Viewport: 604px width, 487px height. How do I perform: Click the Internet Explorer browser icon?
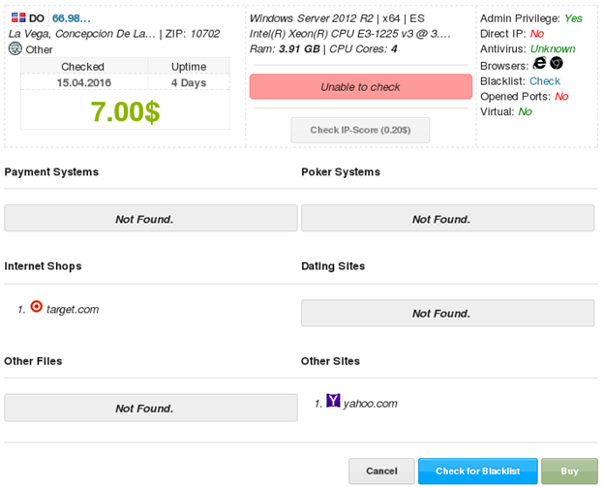tap(540, 63)
